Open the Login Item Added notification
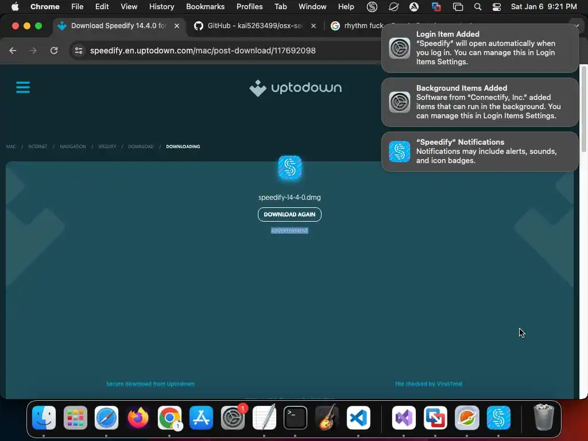The height and width of the screenshot is (441, 588). [479, 48]
